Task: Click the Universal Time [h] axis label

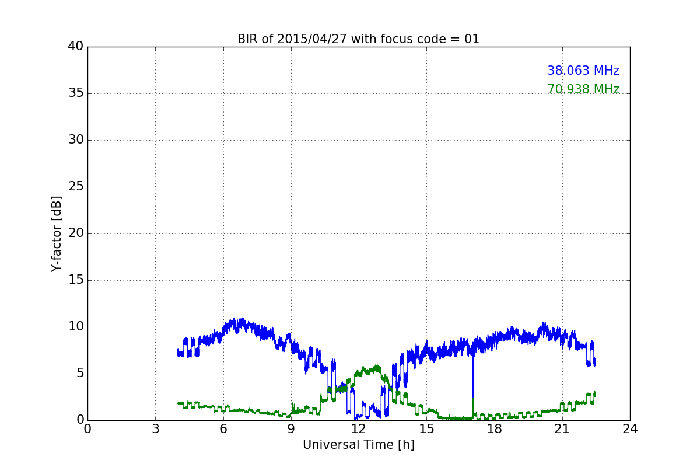Action: click(x=359, y=445)
